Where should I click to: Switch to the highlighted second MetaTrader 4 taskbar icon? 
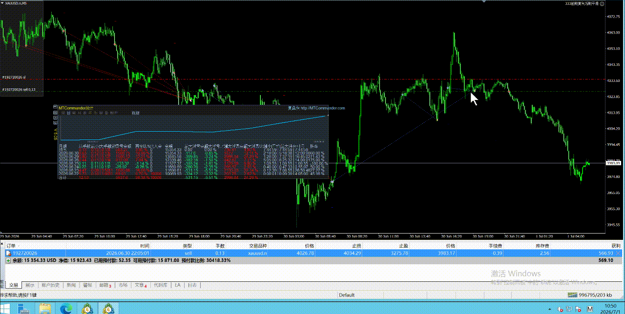[x=107, y=309]
